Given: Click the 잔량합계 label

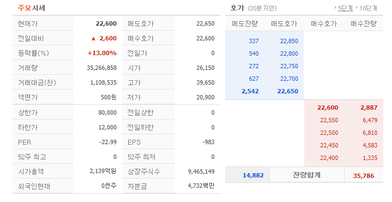Looking at the screenshot, I should click(x=307, y=175).
